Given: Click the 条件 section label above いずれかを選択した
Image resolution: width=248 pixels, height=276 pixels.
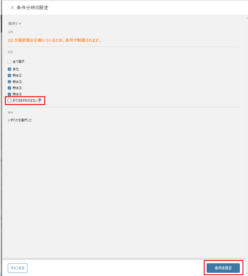Looking at the screenshot, I should (x=10, y=112).
